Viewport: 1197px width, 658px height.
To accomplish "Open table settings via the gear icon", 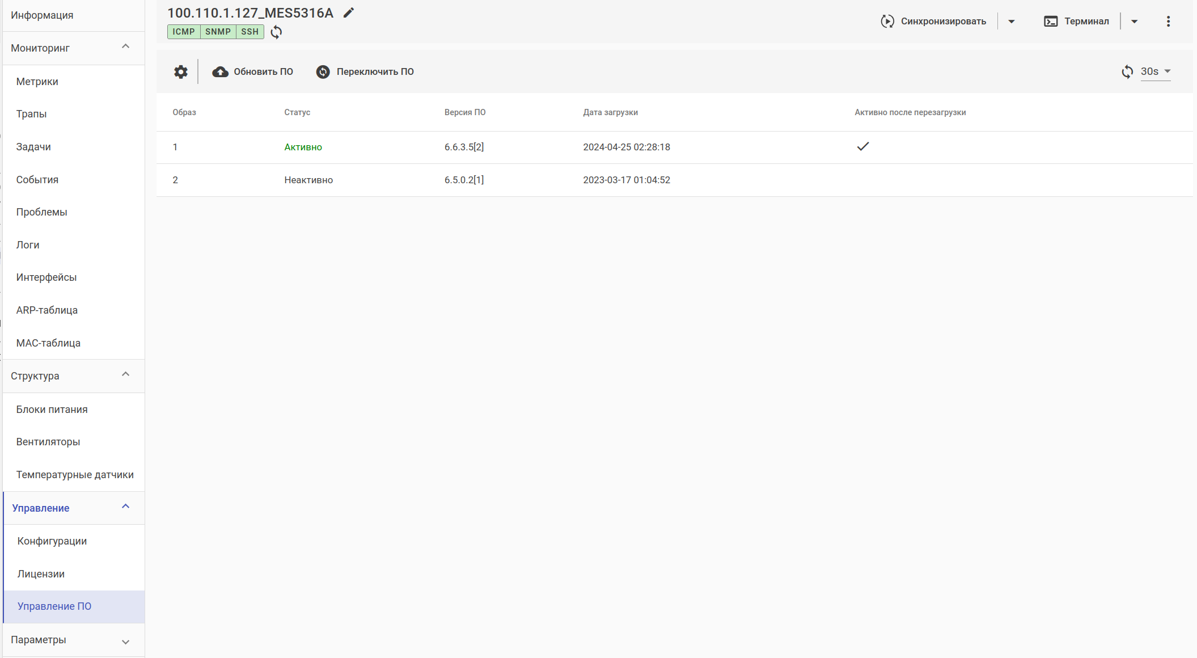I will pos(180,72).
